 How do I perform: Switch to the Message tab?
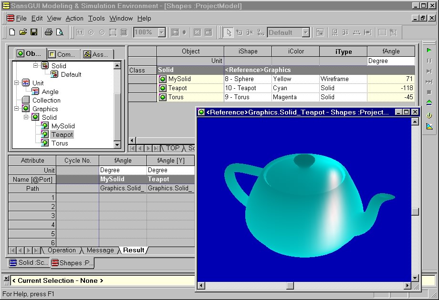100,250
